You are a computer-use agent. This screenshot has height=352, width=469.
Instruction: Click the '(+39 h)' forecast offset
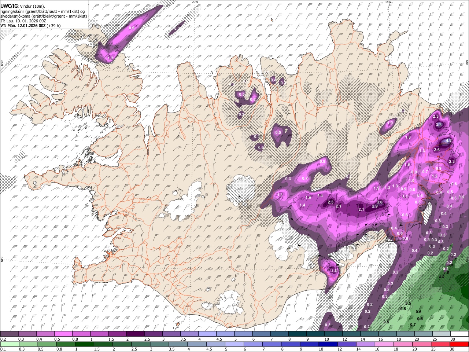(53, 26)
